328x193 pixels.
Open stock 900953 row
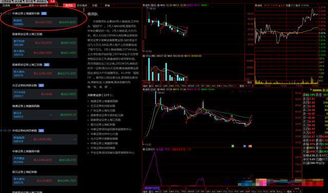pyautogui.click(x=45, y=115)
